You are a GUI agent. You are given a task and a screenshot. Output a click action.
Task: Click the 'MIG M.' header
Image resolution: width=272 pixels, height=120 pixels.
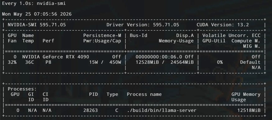252,46
